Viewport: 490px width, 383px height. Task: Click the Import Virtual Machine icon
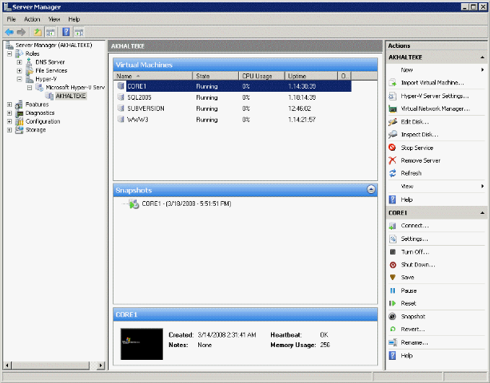pyautogui.click(x=392, y=83)
